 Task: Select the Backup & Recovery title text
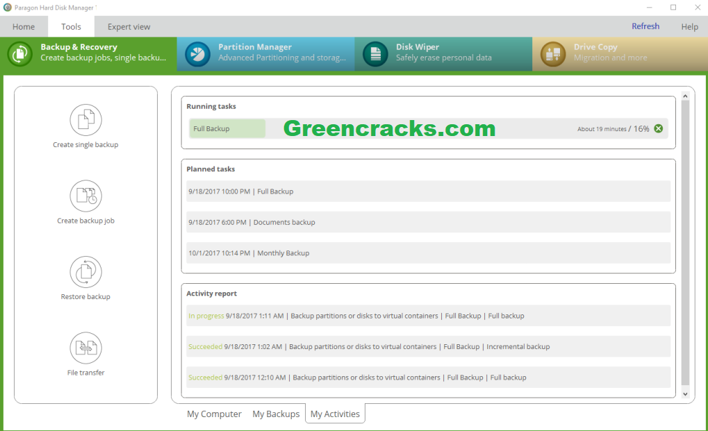click(79, 47)
